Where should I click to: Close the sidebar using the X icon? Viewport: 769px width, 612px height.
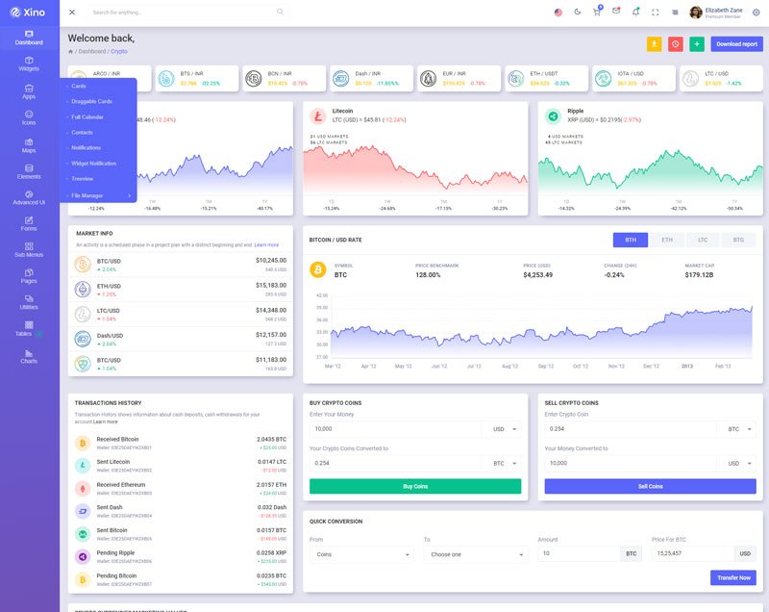(73, 13)
